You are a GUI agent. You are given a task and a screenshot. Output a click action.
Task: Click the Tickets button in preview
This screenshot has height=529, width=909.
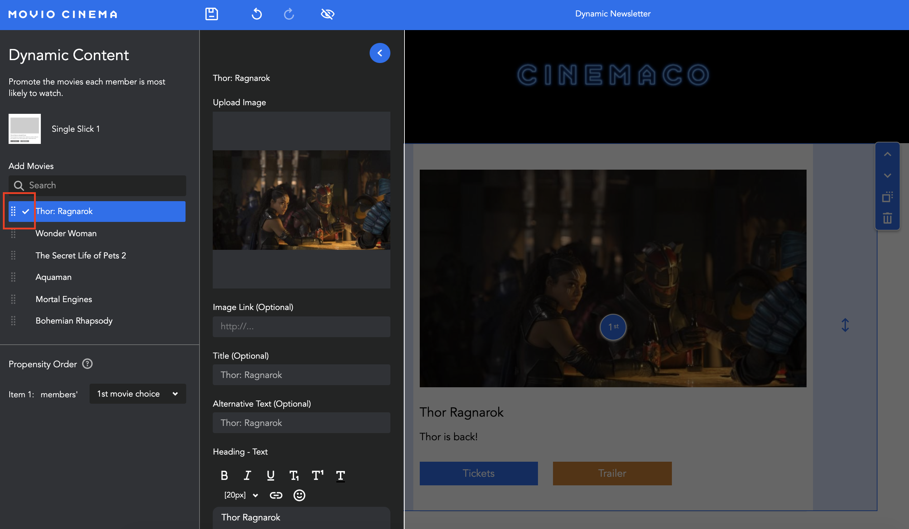[478, 474]
